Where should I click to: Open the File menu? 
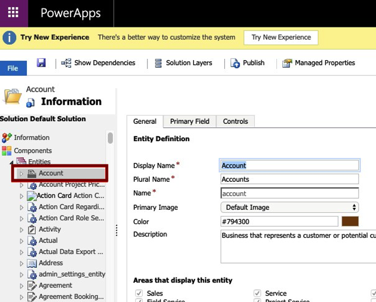pos(13,69)
